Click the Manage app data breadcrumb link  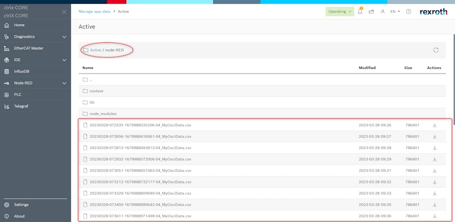[95, 11]
